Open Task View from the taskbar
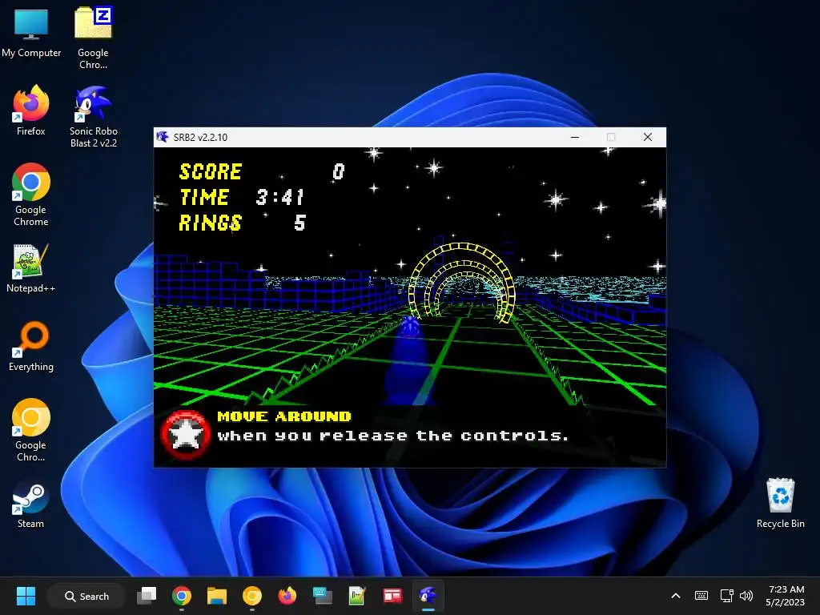This screenshot has height=615, width=820. pyautogui.click(x=147, y=596)
